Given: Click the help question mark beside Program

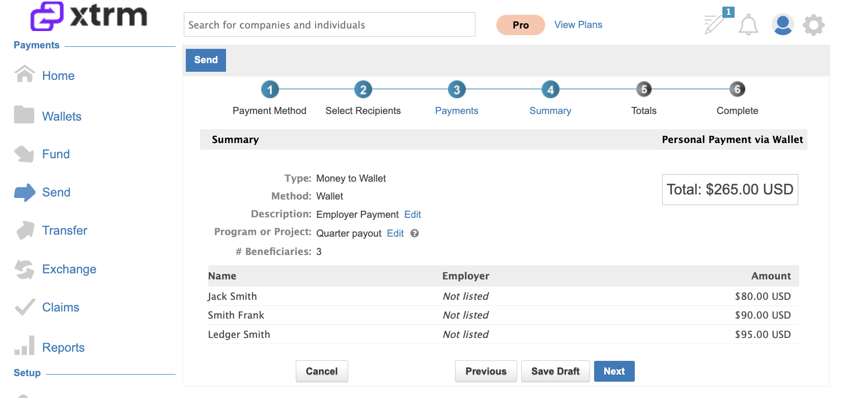Looking at the screenshot, I should coord(414,233).
